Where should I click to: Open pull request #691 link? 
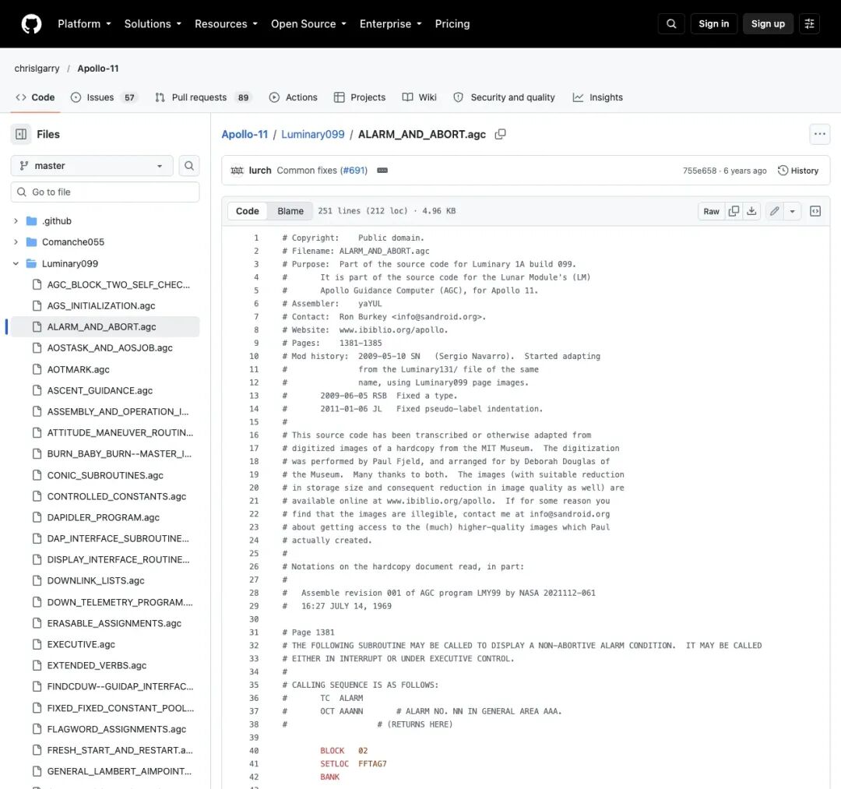354,171
